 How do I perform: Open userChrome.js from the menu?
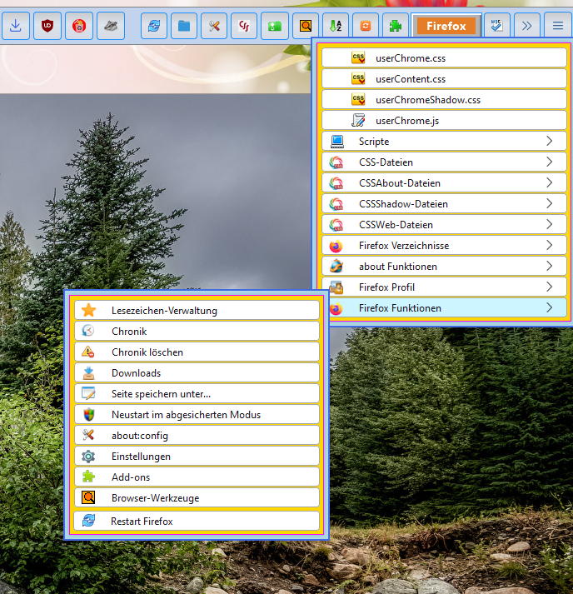[x=444, y=121]
